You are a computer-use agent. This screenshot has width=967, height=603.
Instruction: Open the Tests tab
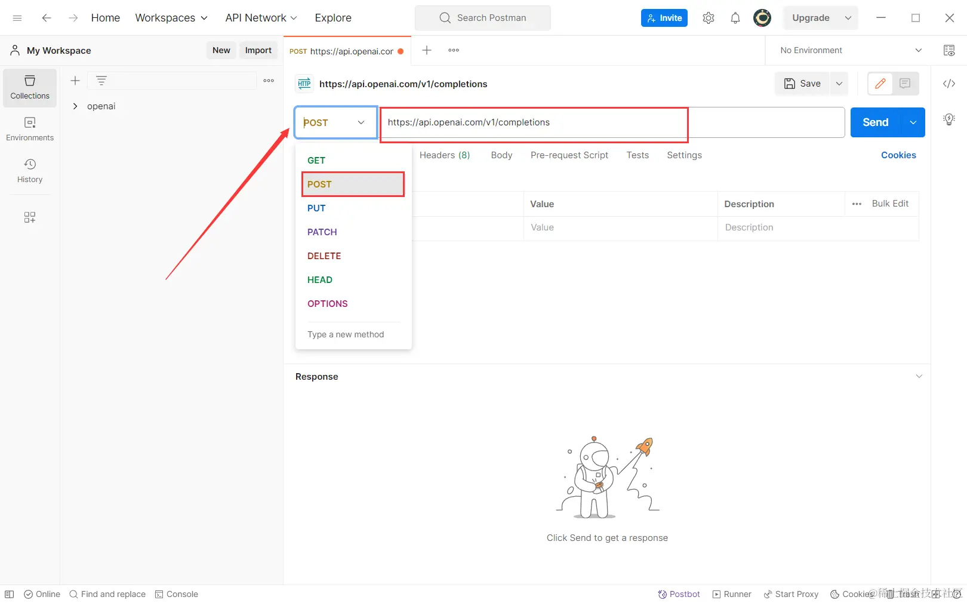[638, 155]
